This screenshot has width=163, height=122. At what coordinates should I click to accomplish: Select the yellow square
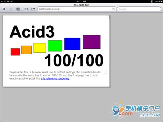[40, 48]
